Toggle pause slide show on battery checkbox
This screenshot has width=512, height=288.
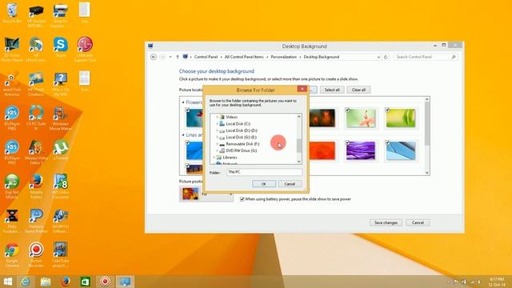point(242,199)
